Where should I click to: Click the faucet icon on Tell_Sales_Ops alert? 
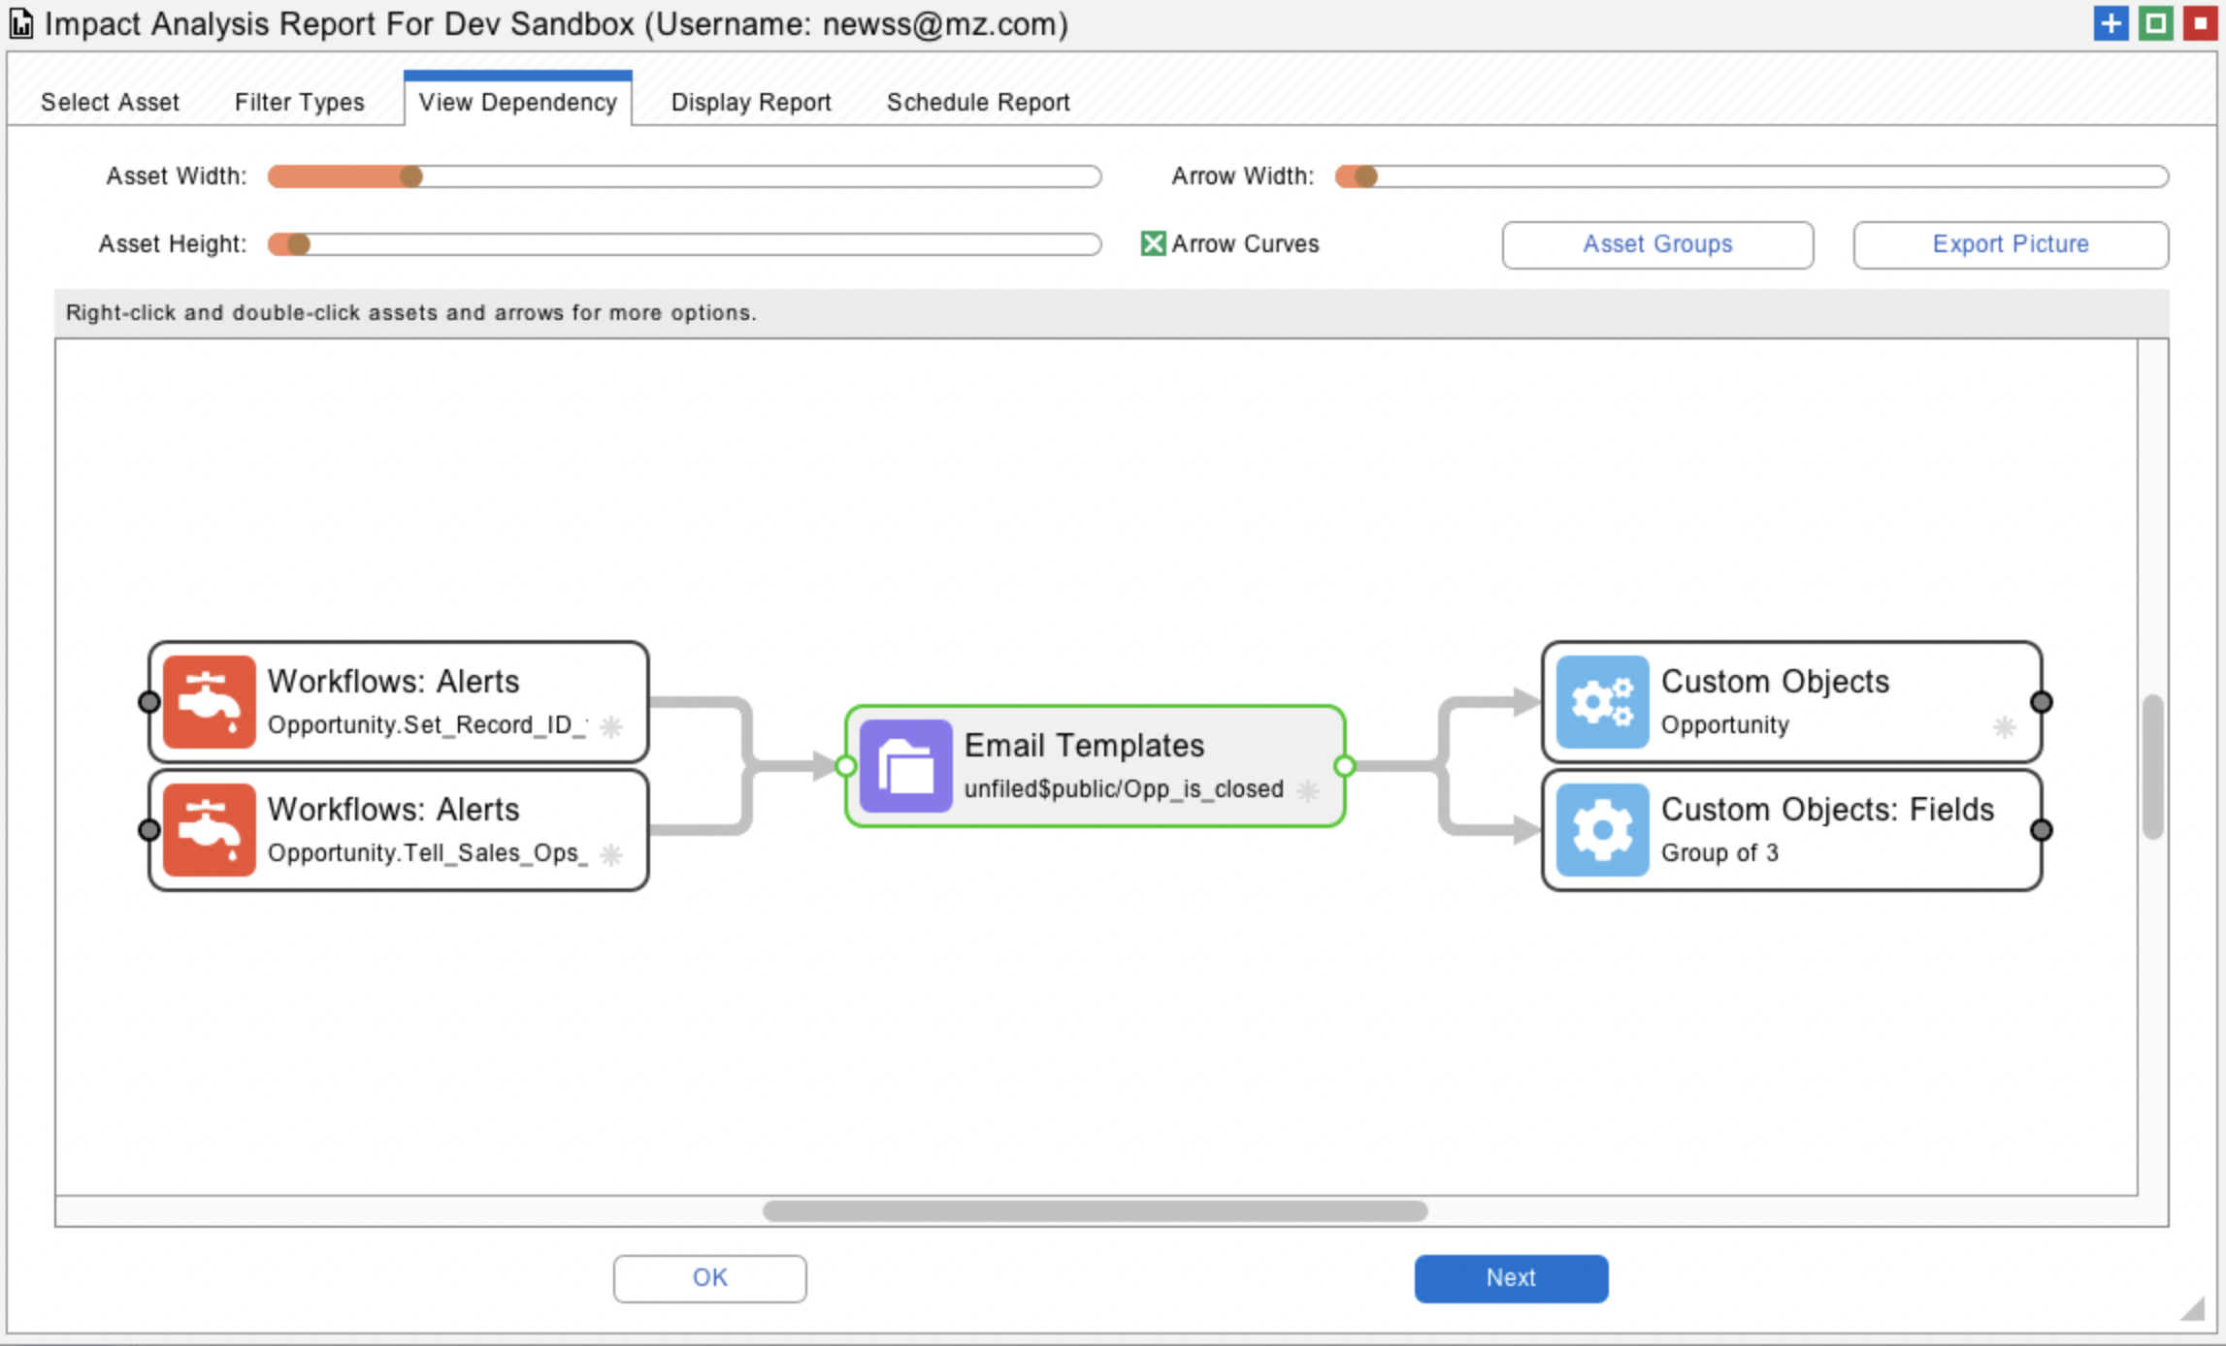pos(209,829)
